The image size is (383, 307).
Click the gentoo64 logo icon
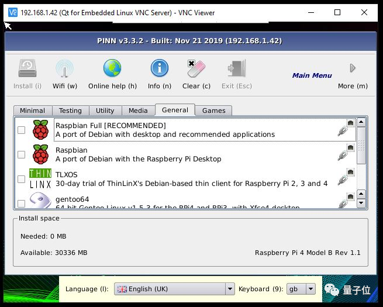40,201
